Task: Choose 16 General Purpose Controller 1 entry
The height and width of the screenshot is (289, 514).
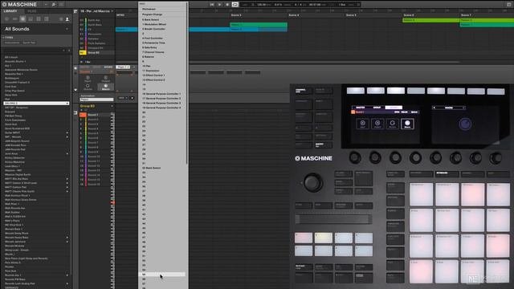Action: point(163,94)
